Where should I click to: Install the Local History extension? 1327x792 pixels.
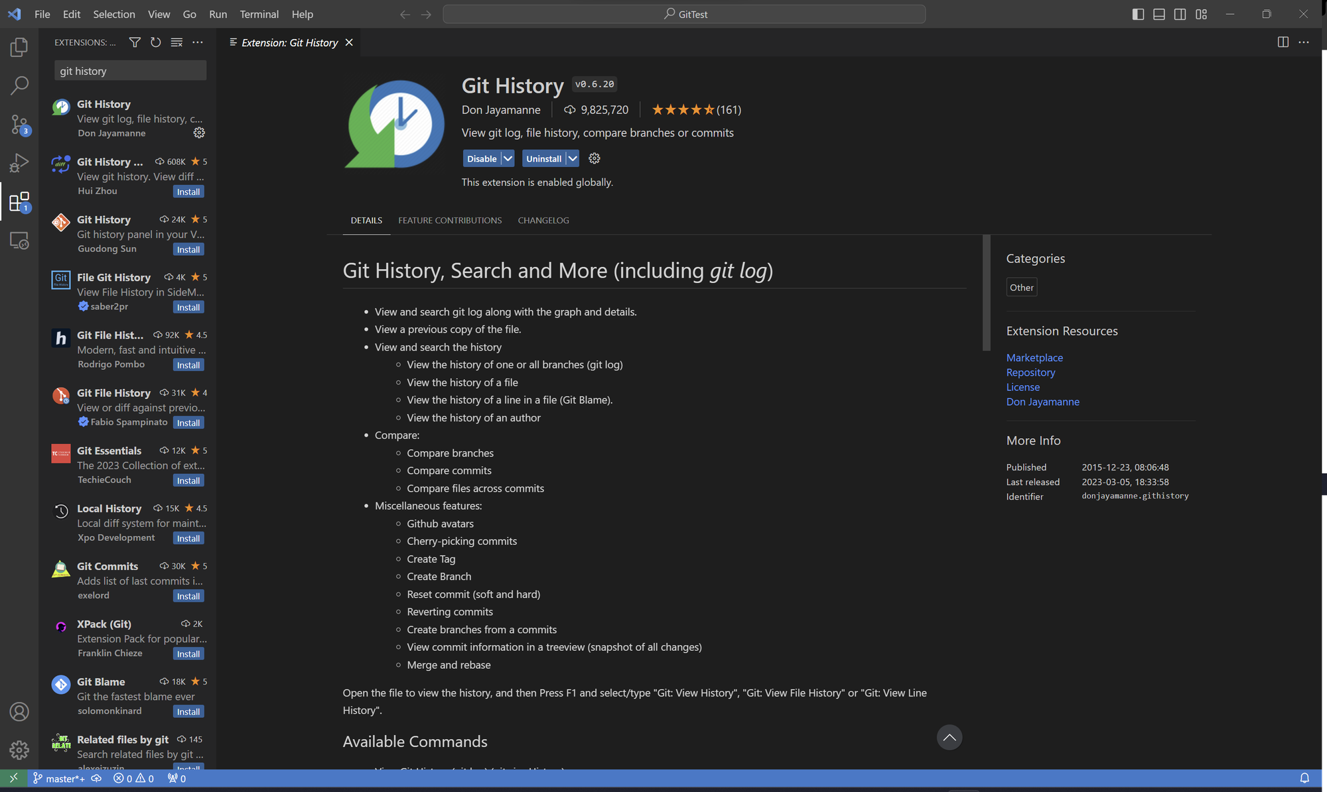pos(188,538)
